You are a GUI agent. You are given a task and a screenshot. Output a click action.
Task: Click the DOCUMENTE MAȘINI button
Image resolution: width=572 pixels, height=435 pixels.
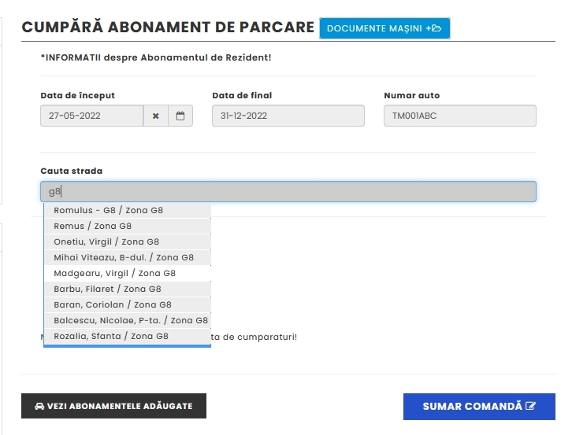click(x=384, y=28)
